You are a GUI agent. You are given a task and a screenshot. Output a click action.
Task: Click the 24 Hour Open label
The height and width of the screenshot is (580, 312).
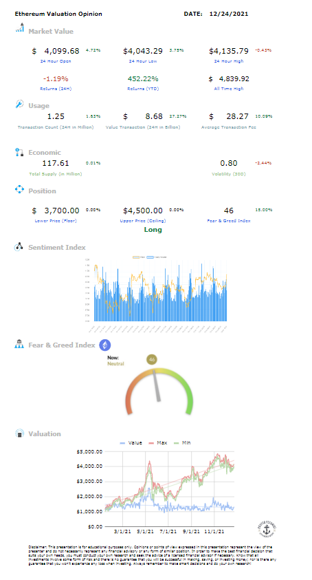(x=56, y=61)
